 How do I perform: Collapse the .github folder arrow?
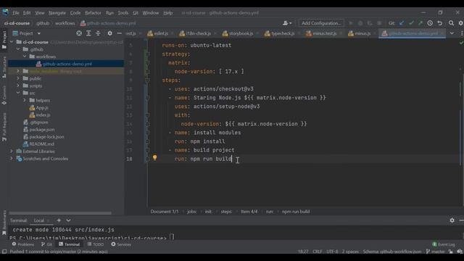[18, 49]
